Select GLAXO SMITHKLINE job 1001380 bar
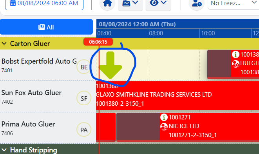 [x=177, y=95]
